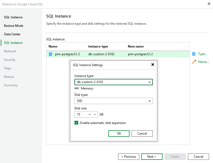This screenshot has width=213, height=163.
Task: Click the pencil icon next to Name...
Action: coord(194,62)
